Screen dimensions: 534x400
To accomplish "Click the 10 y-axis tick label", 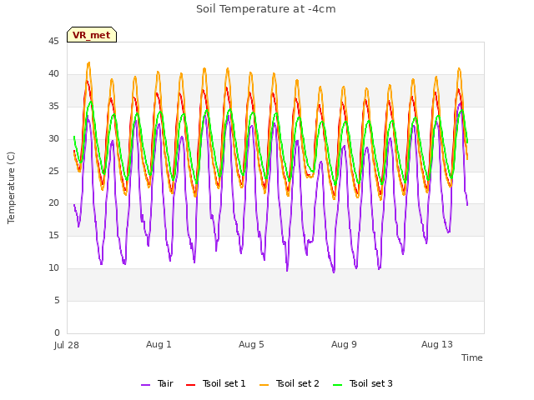I will [53, 268].
